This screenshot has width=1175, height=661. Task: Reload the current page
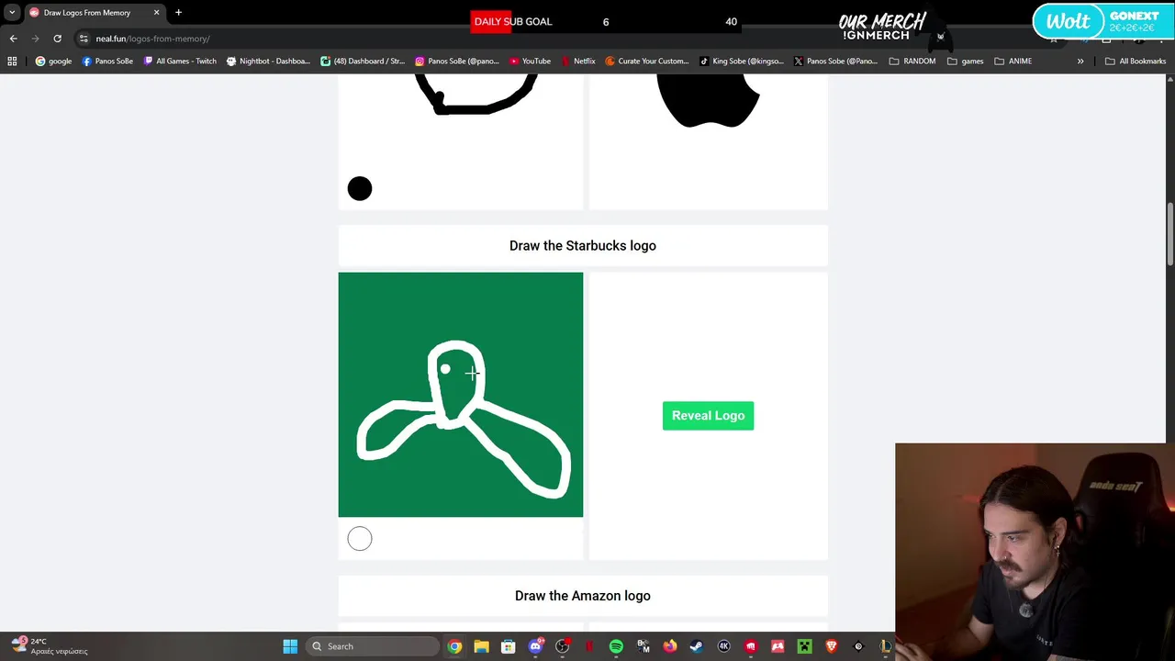click(x=57, y=39)
